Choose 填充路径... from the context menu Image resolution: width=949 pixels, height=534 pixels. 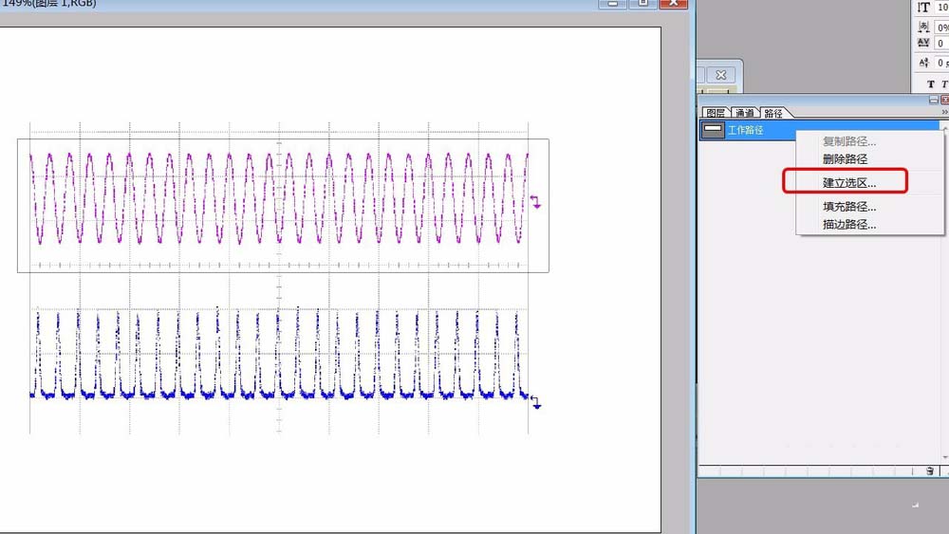pyautogui.click(x=849, y=207)
